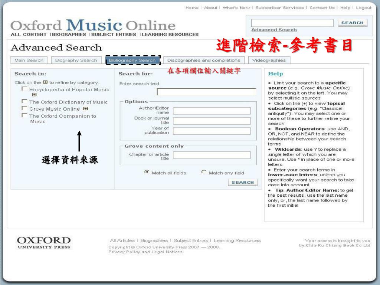The width and height of the screenshot is (380, 285).
Task: Open the footer Learning Resources link
Action: [237, 240]
